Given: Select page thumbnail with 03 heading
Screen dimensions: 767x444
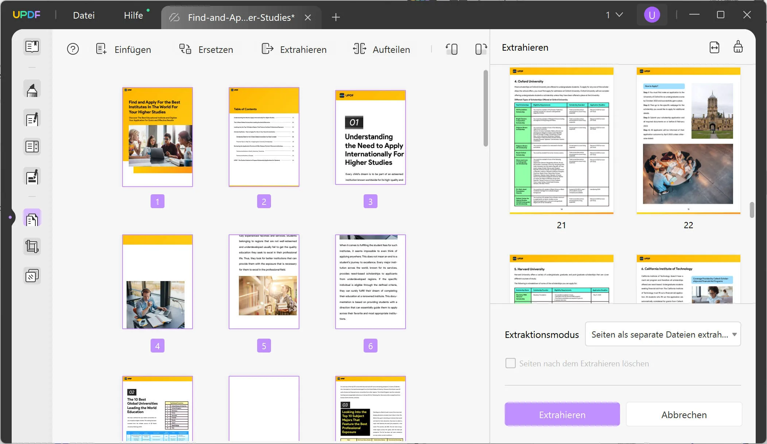Looking at the screenshot, I should point(371,409).
